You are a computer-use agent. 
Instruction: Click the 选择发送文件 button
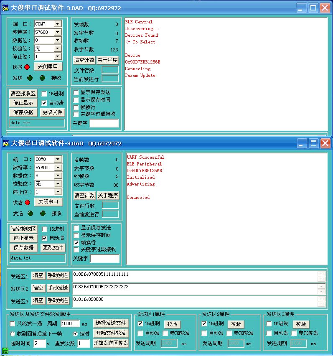(111, 323)
